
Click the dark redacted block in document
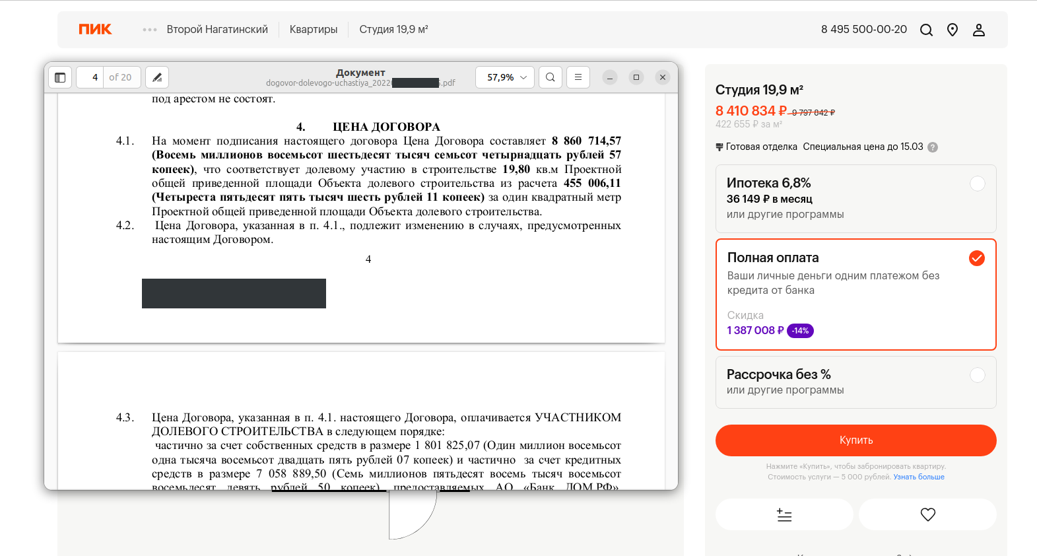[234, 293]
